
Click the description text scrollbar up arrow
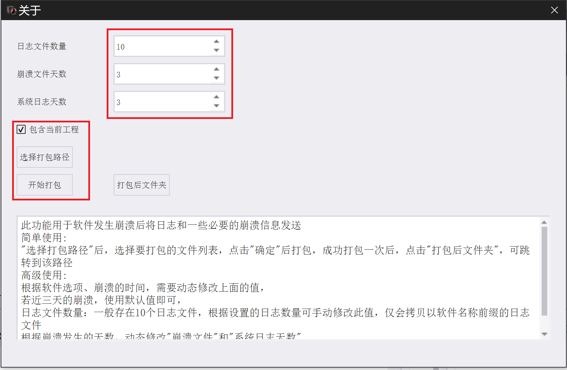544,222
